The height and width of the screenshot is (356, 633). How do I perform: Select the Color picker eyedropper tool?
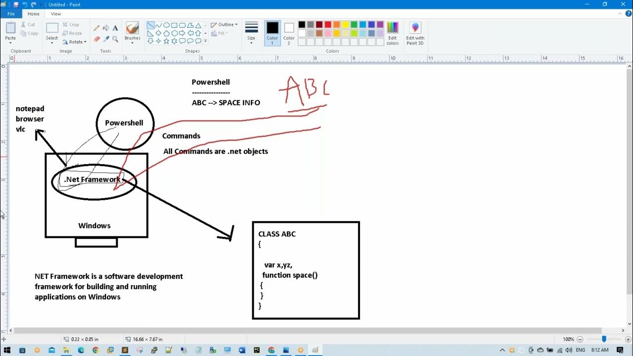click(106, 39)
